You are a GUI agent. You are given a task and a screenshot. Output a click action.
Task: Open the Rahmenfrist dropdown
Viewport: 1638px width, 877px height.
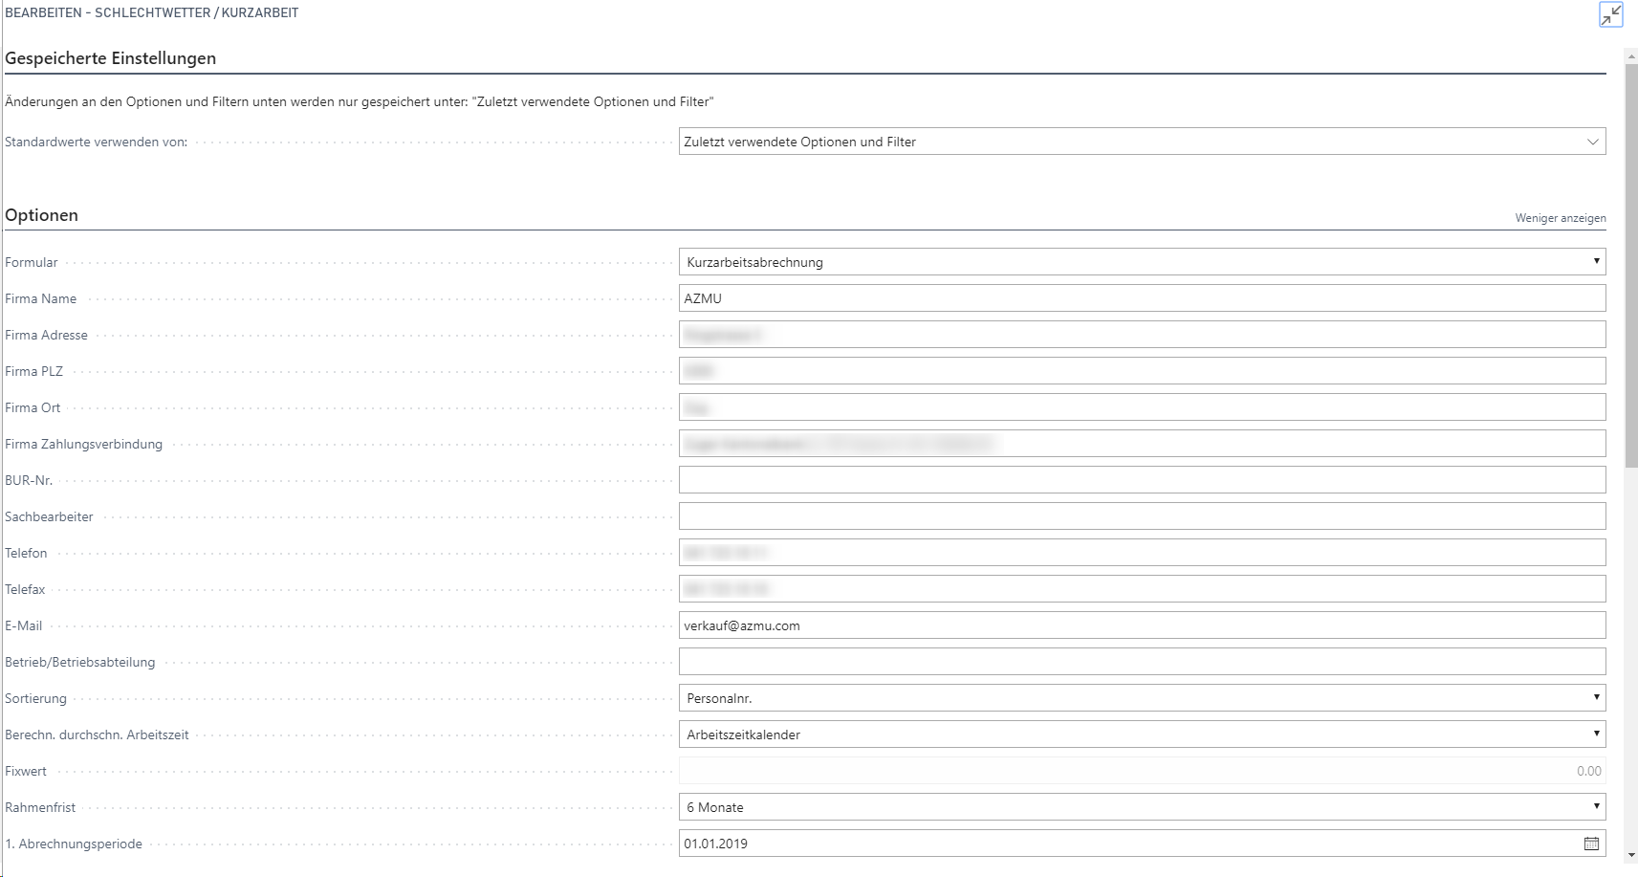click(x=1142, y=807)
